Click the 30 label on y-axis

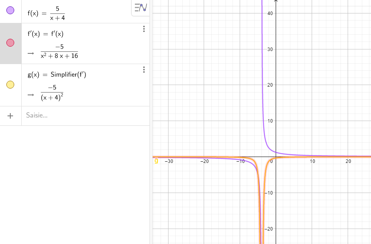[270, 49]
